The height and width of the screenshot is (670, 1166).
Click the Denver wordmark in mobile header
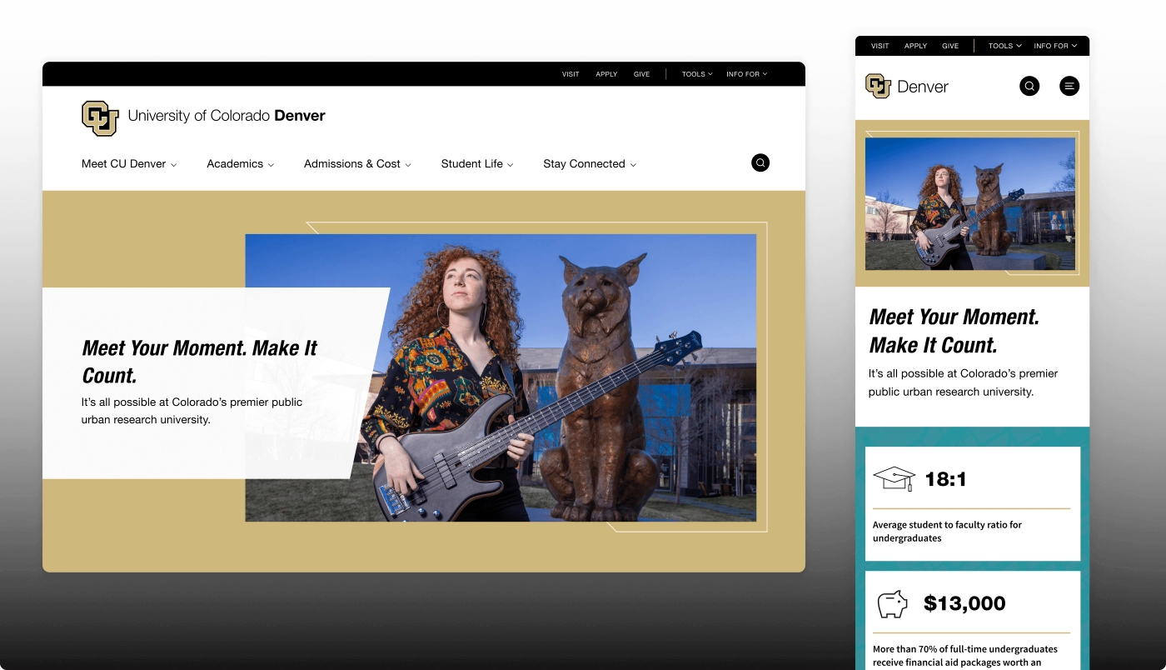pyautogui.click(x=923, y=87)
